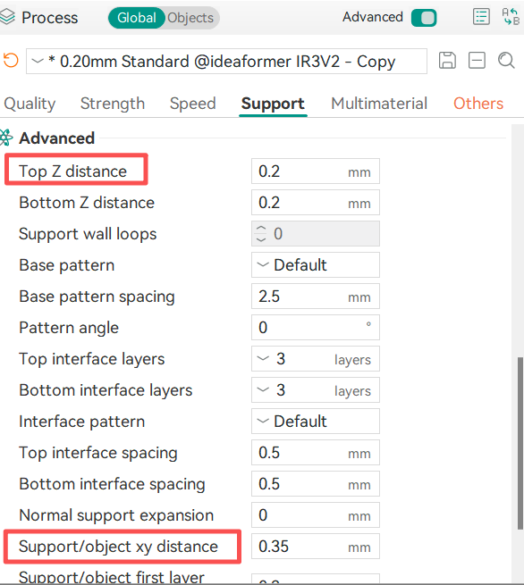The height and width of the screenshot is (585, 524).
Task: Toggle the Advanced mode switch
Action: point(424,18)
